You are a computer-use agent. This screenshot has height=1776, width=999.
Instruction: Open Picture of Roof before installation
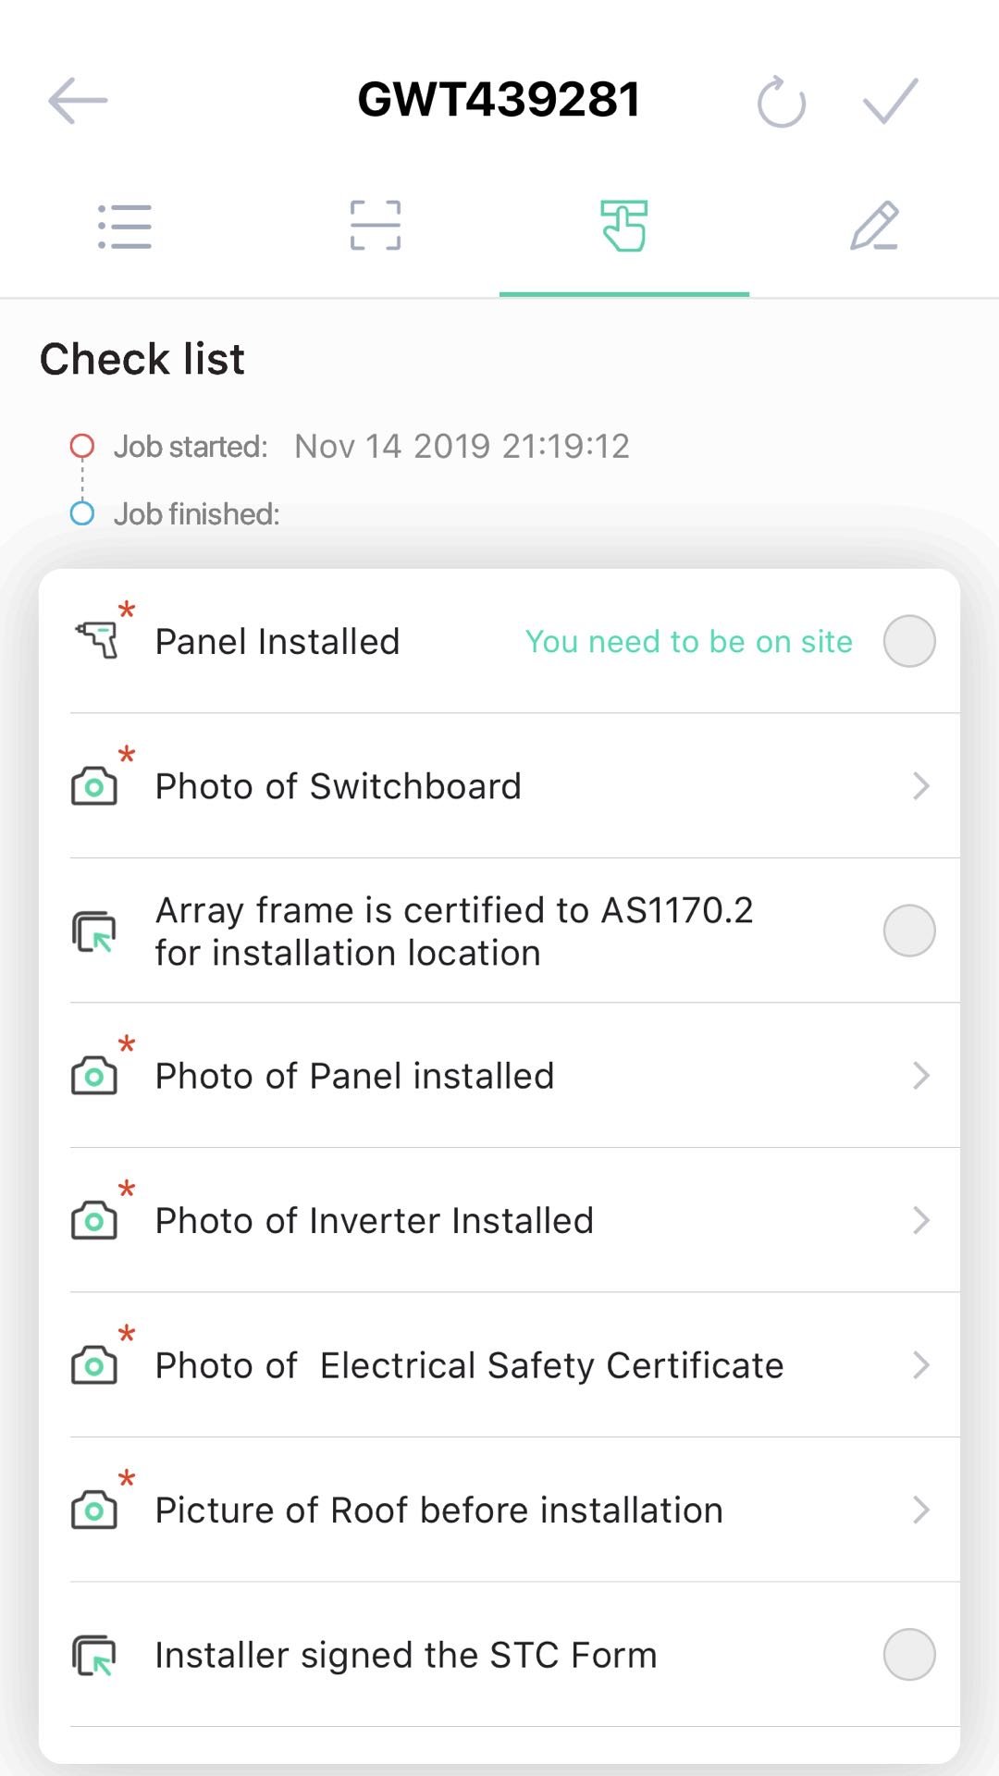(438, 1510)
